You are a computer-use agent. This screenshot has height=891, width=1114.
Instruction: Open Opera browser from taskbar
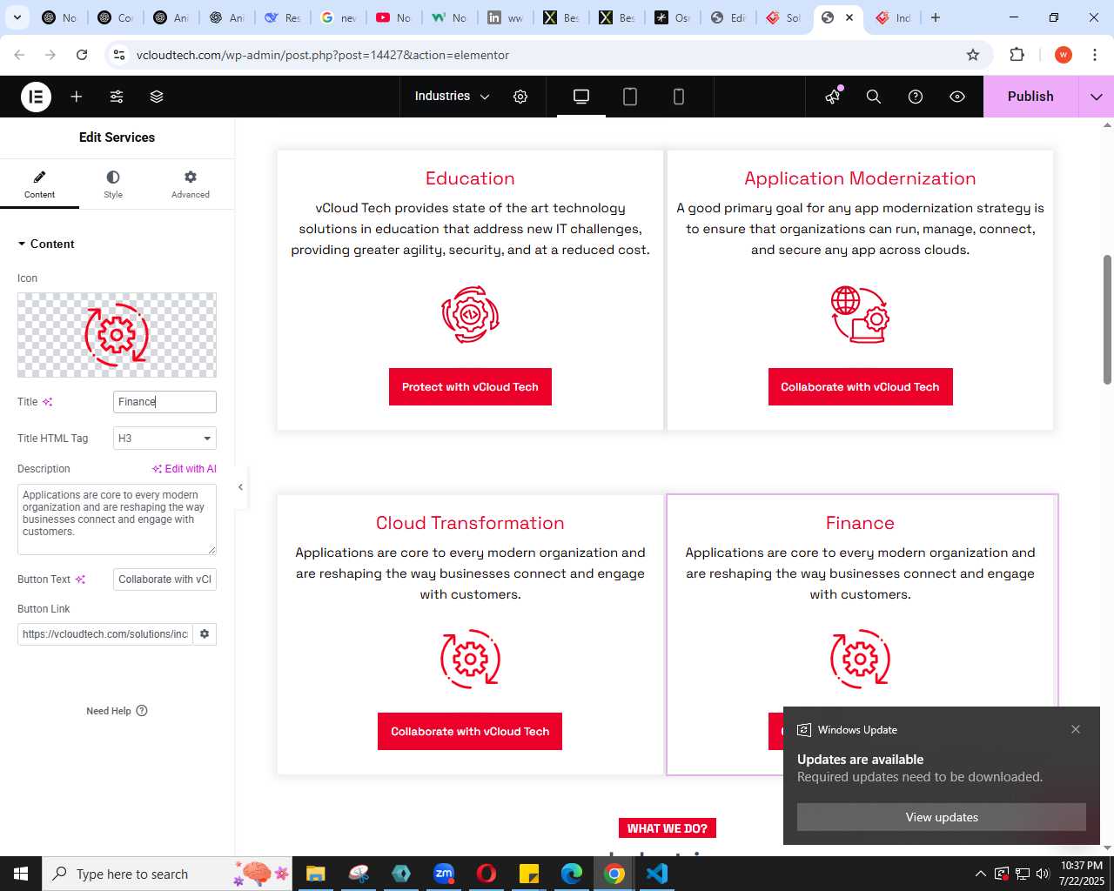[487, 874]
